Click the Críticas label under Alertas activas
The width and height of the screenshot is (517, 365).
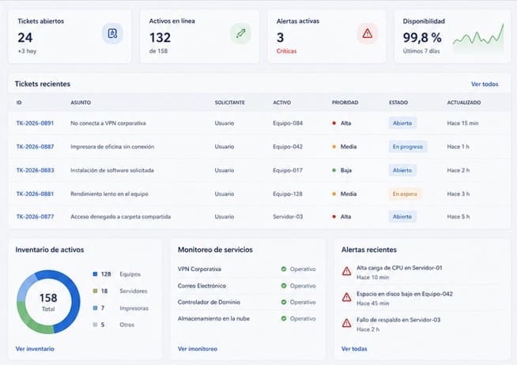(x=286, y=51)
